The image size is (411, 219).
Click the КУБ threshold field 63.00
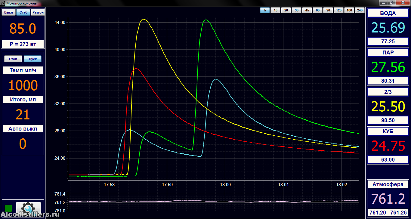pos(388,160)
